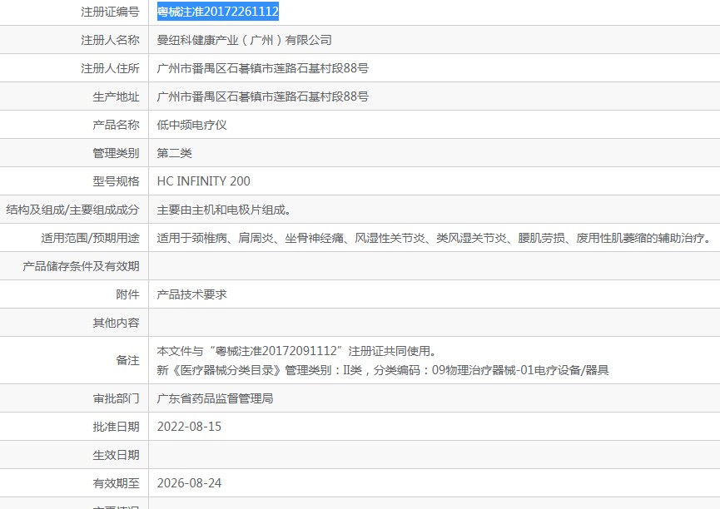This screenshot has width=720, height=509.
Task: Click text 主要由主机和电极片组成。
Action: pos(224,210)
